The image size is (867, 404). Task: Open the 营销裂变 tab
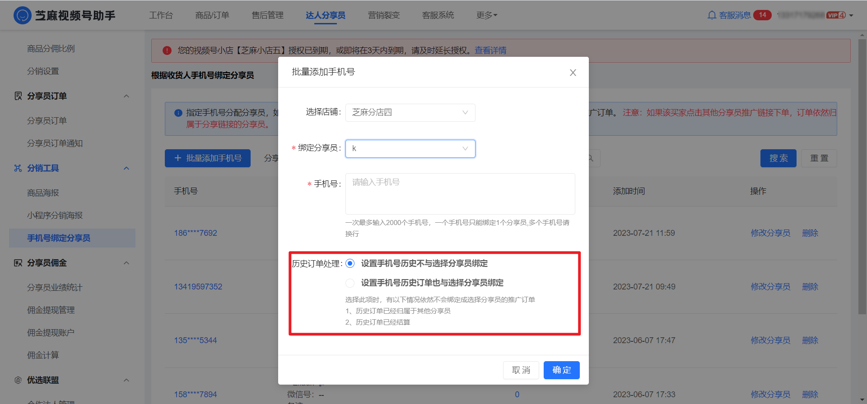[x=384, y=15]
